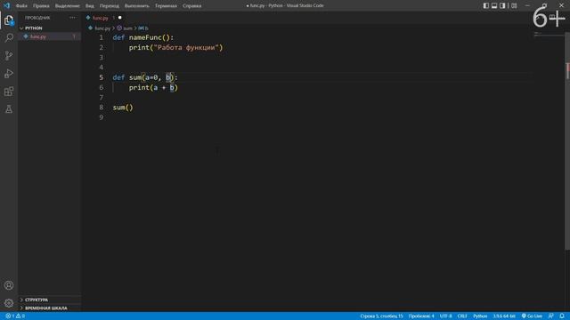
Task: Click line and column indicator in status bar
Action: point(381,316)
